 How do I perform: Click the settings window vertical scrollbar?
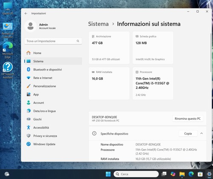211,53
